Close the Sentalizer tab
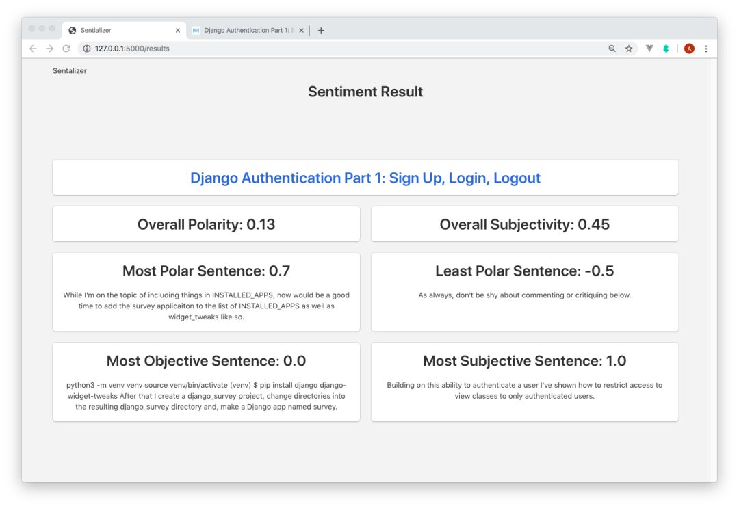 pyautogui.click(x=178, y=30)
